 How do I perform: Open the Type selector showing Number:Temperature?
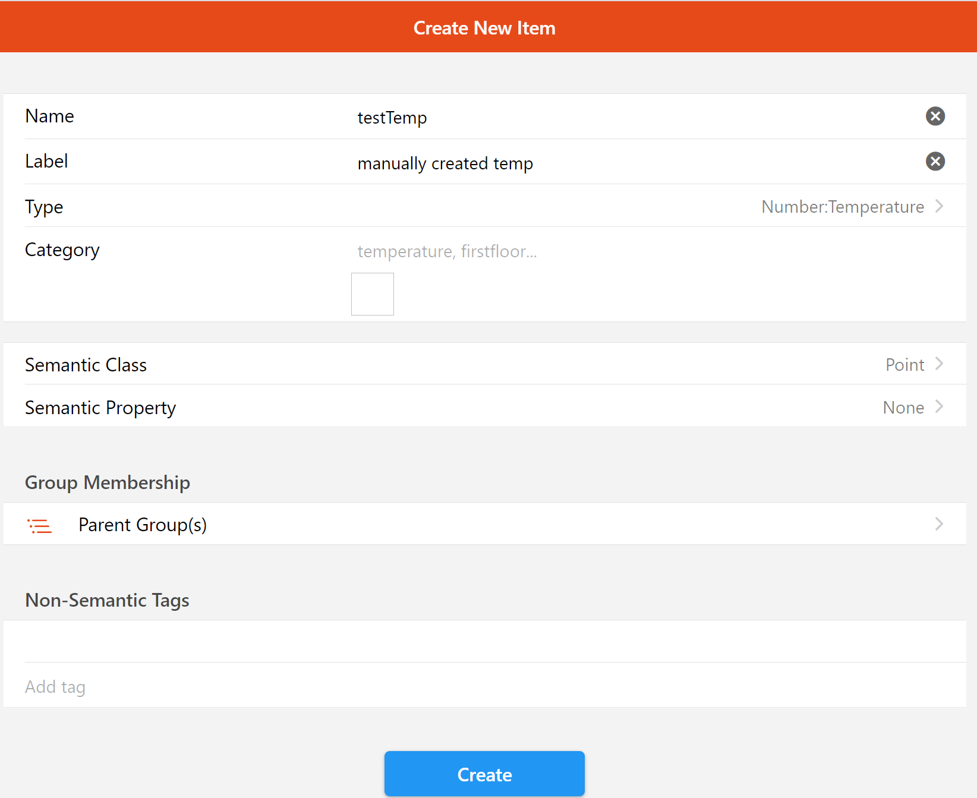pyautogui.click(x=842, y=206)
